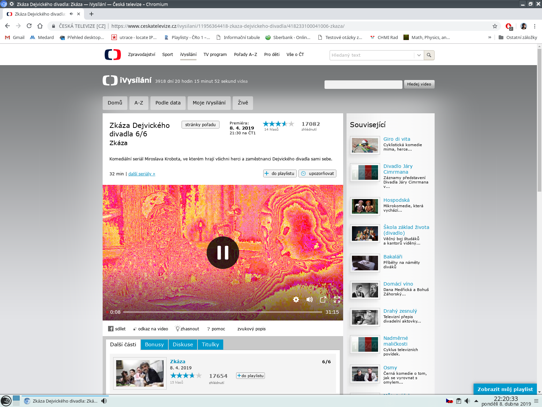Open Pro děti menu item
The image size is (542, 407).
[272, 54]
